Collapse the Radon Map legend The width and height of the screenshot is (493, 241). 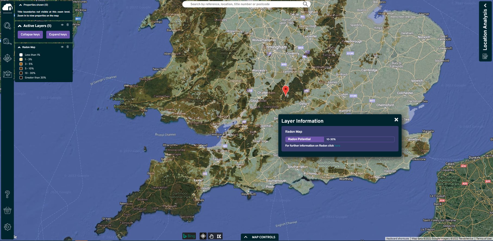coord(19,47)
